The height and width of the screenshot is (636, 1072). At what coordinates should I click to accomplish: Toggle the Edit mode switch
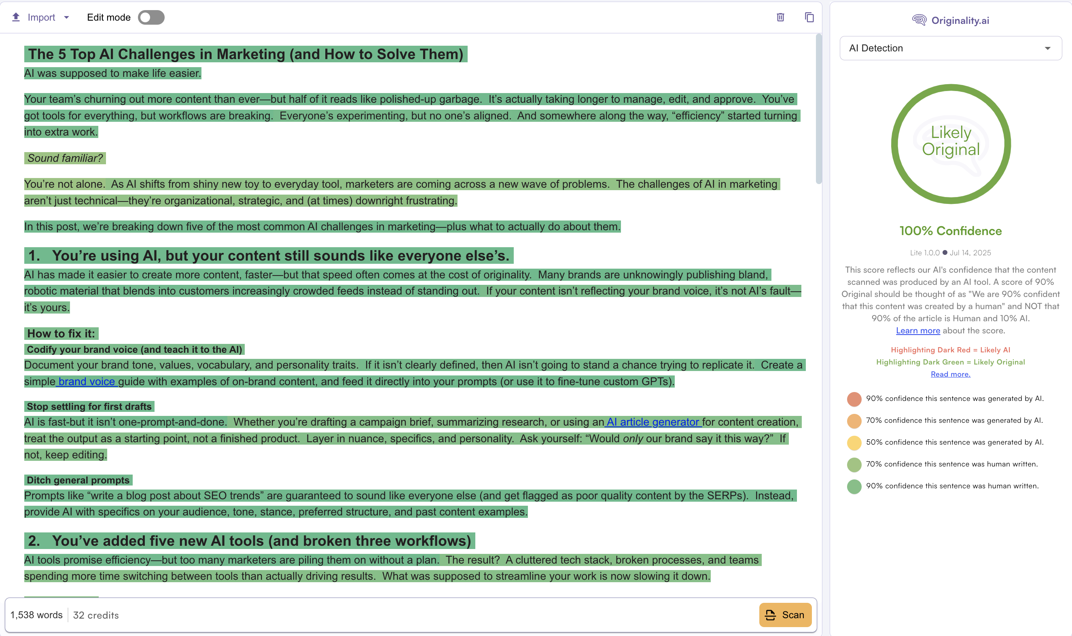point(151,17)
